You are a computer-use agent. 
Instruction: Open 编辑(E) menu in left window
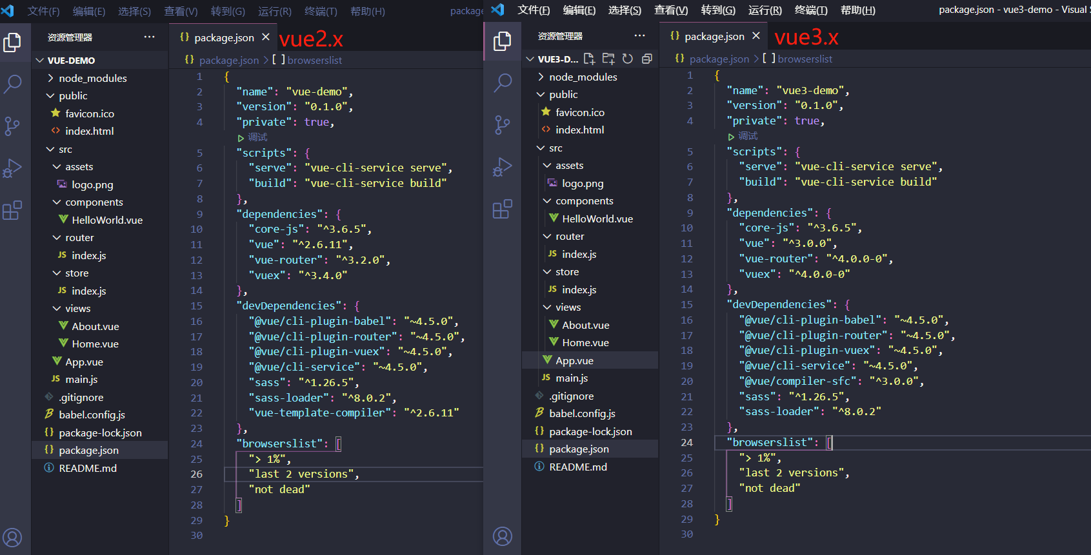pos(89,12)
